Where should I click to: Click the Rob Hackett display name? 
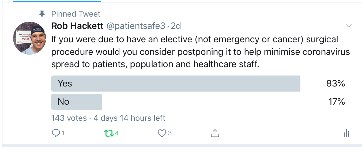(77, 26)
